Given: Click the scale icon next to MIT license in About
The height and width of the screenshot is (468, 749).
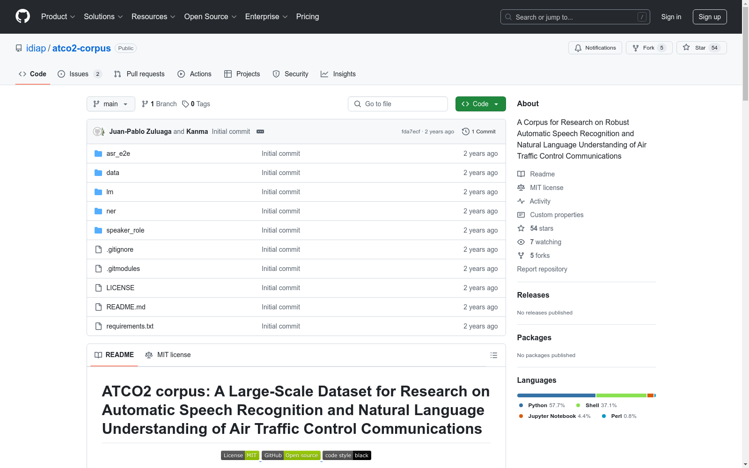Looking at the screenshot, I should [521, 188].
